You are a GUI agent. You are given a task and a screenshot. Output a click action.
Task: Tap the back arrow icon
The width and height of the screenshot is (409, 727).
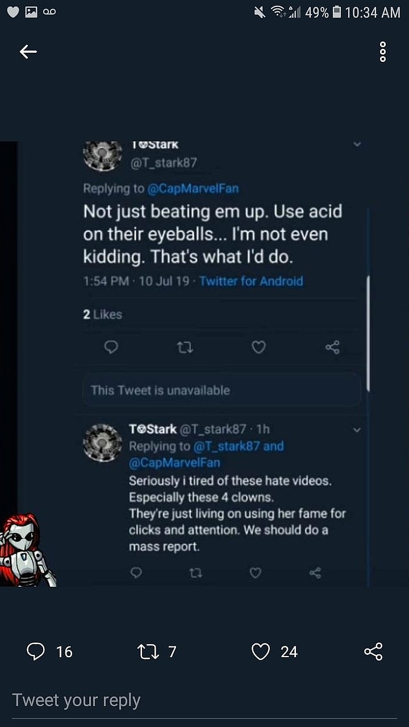28,52
